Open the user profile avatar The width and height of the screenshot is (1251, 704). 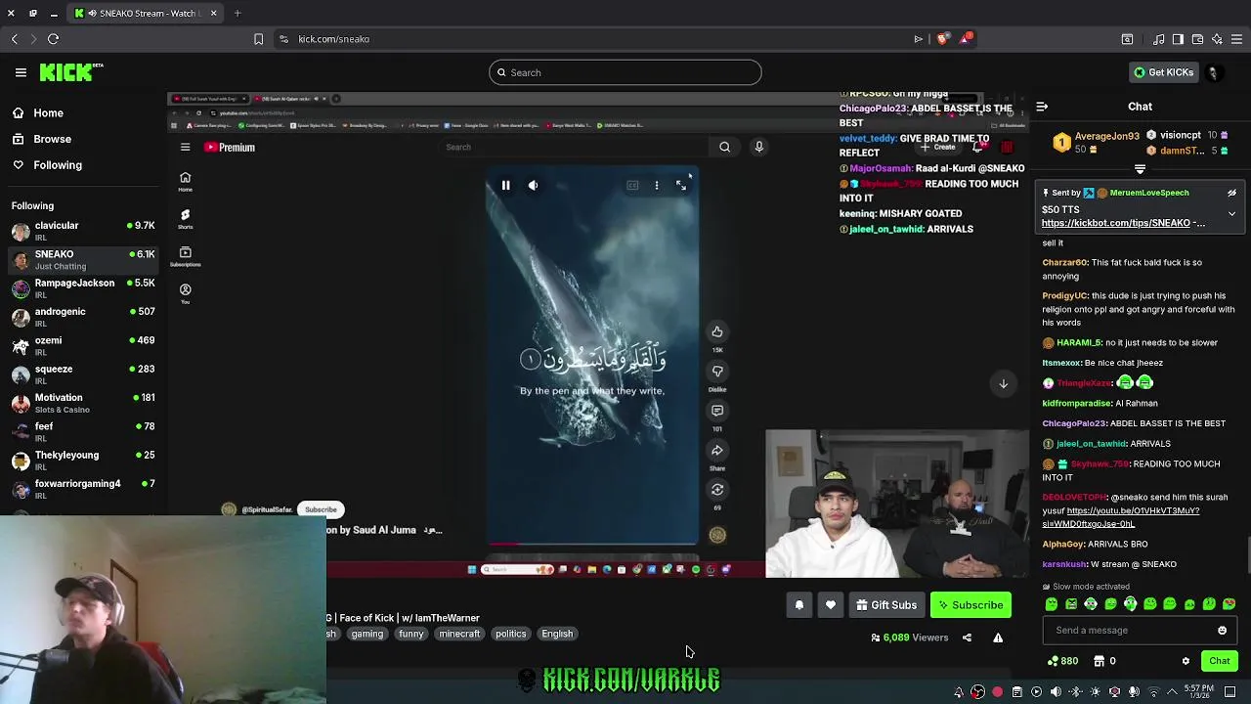(x=1213, y=72)
